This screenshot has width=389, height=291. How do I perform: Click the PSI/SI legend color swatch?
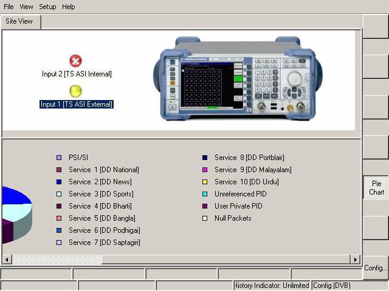point(59,158)
